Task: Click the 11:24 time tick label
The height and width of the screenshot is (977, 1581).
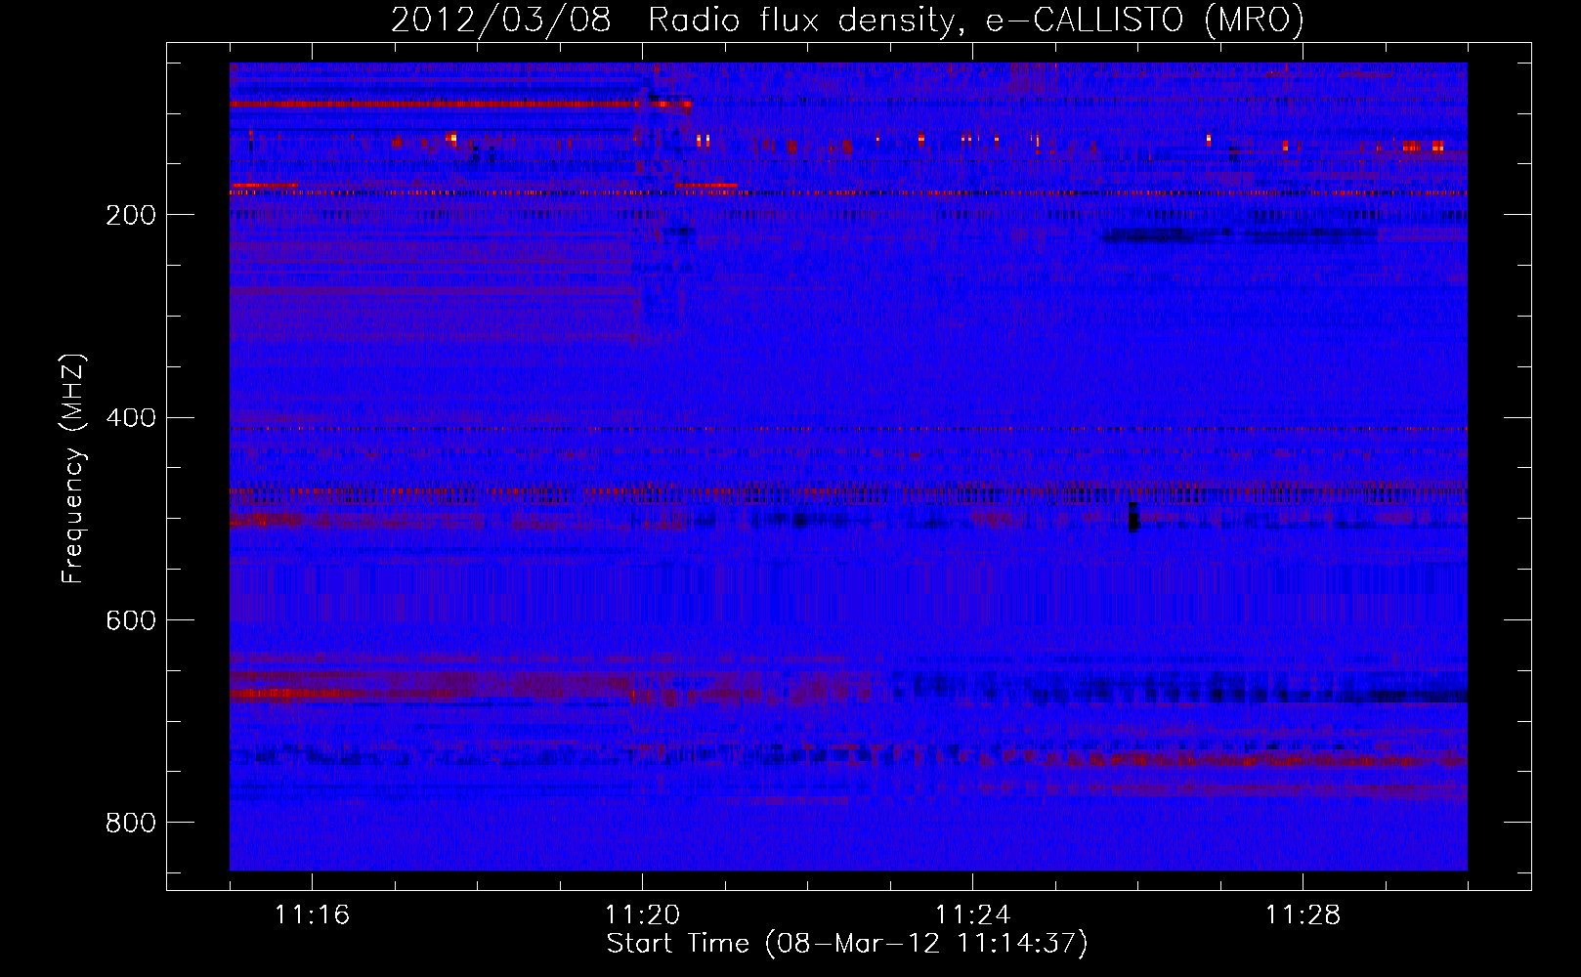Action: [972, 915]
